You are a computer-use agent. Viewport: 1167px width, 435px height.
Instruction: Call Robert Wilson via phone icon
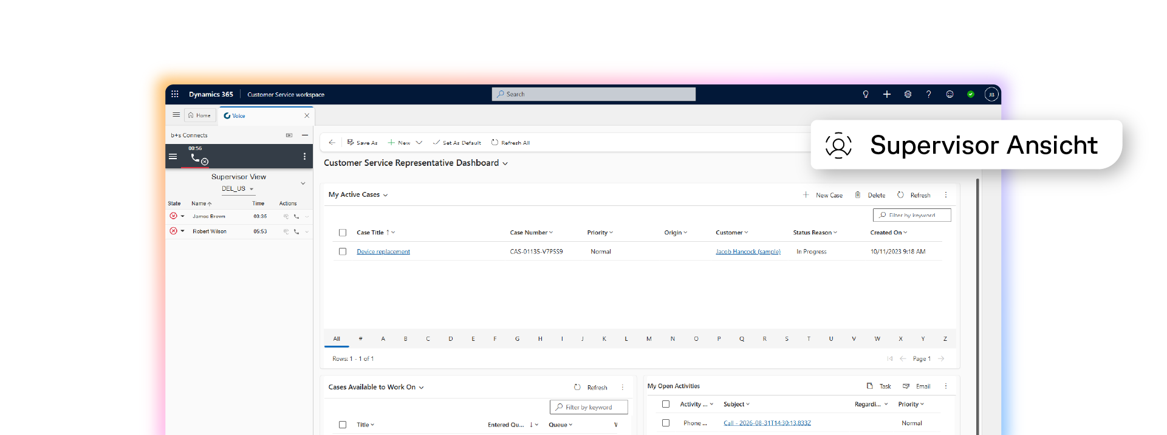296,231
